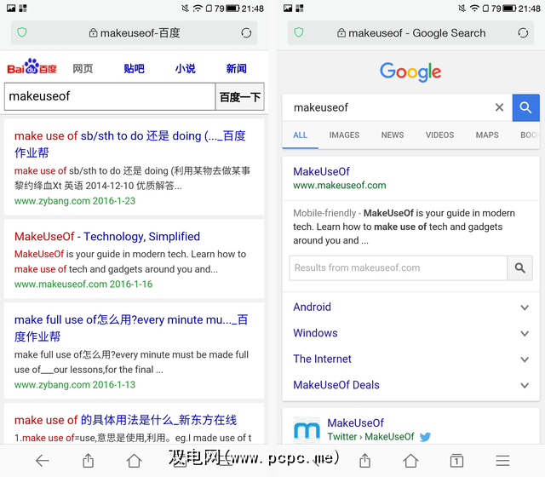Open 'make use of sb/sth to do' Baidu result
545x477 pixels.
(x=130, y=144)
